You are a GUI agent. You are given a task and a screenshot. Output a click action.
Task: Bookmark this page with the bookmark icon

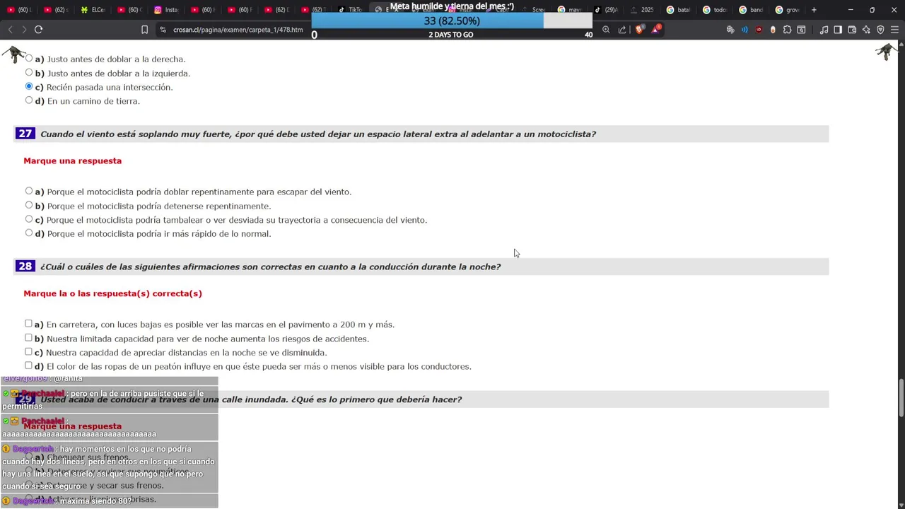144,30
